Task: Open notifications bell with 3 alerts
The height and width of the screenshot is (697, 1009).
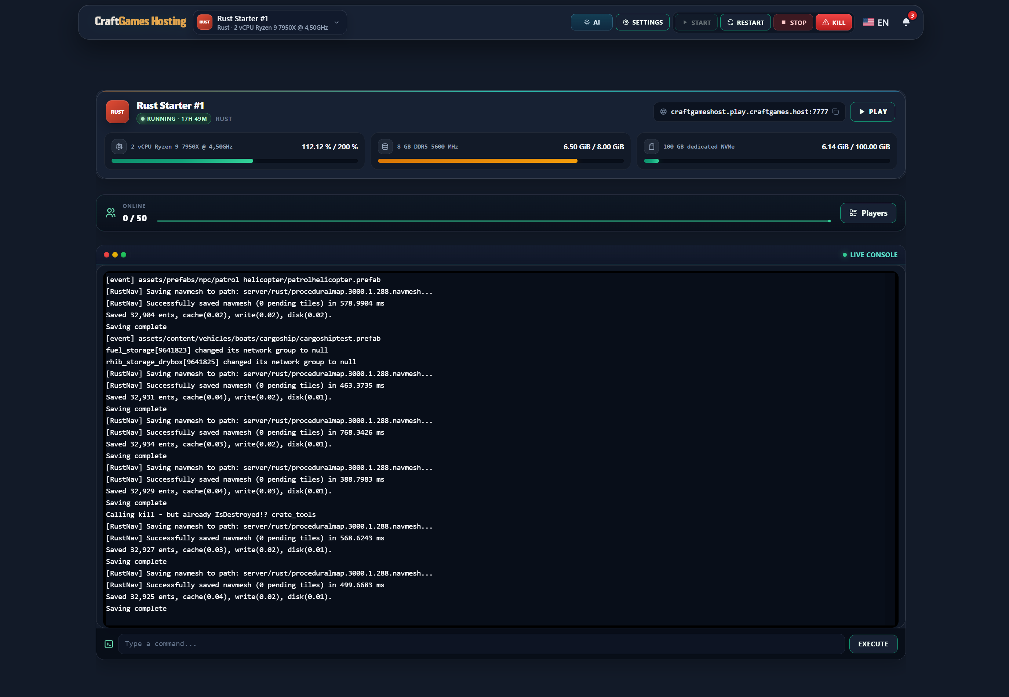Action: (906, 22)
